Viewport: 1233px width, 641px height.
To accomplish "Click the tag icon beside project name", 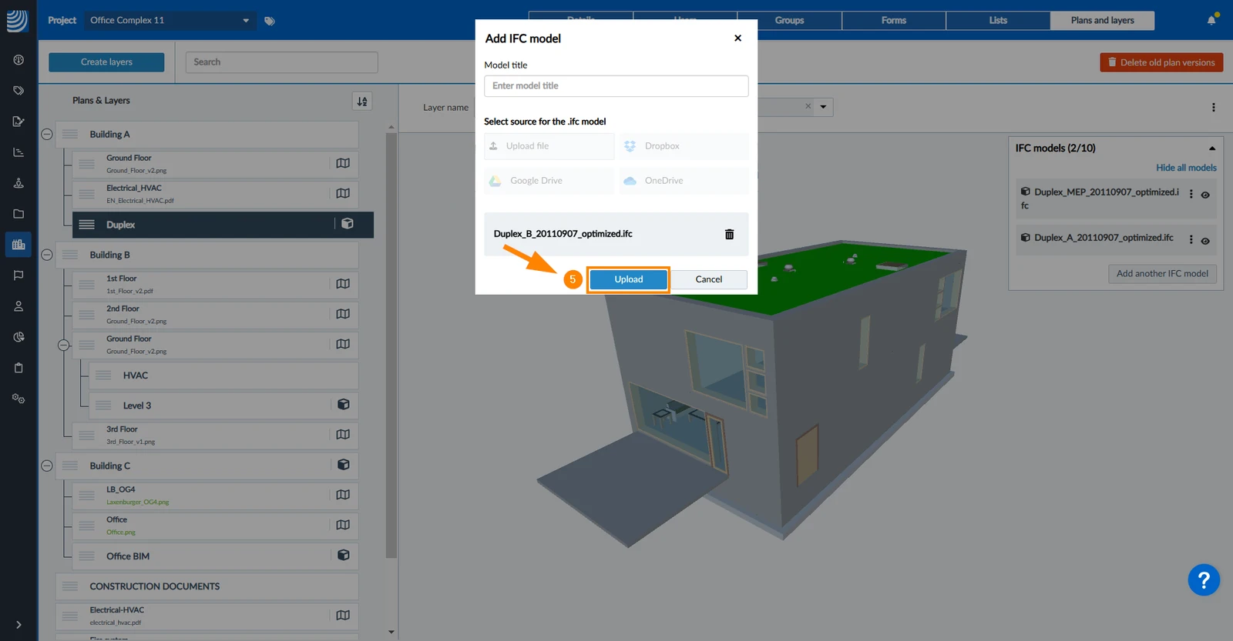I will (270, 21).
